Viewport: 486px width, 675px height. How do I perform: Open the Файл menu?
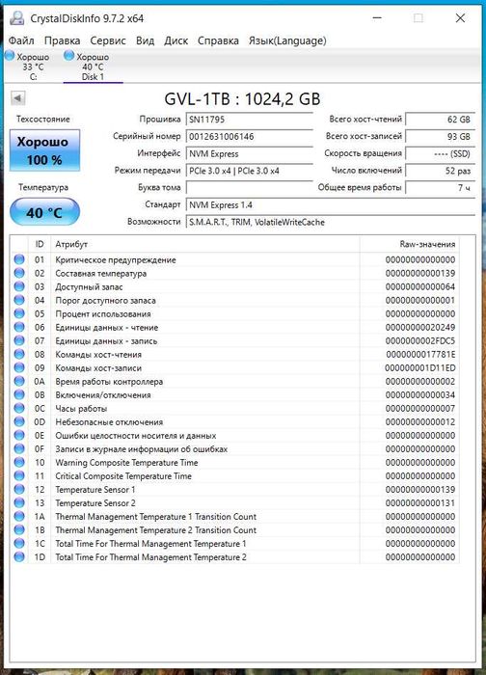(x=21, y=40)
